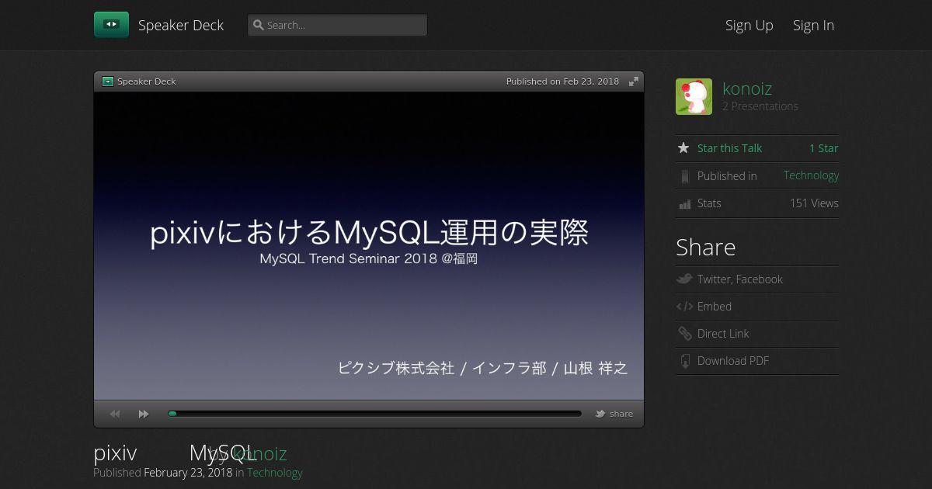Screen dimensions: 932x489
Task: Open the Sign In page
Action: pos(813,25)
